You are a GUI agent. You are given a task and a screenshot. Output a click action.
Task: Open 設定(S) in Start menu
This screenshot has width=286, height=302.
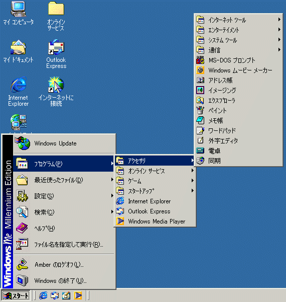point(64,196)
